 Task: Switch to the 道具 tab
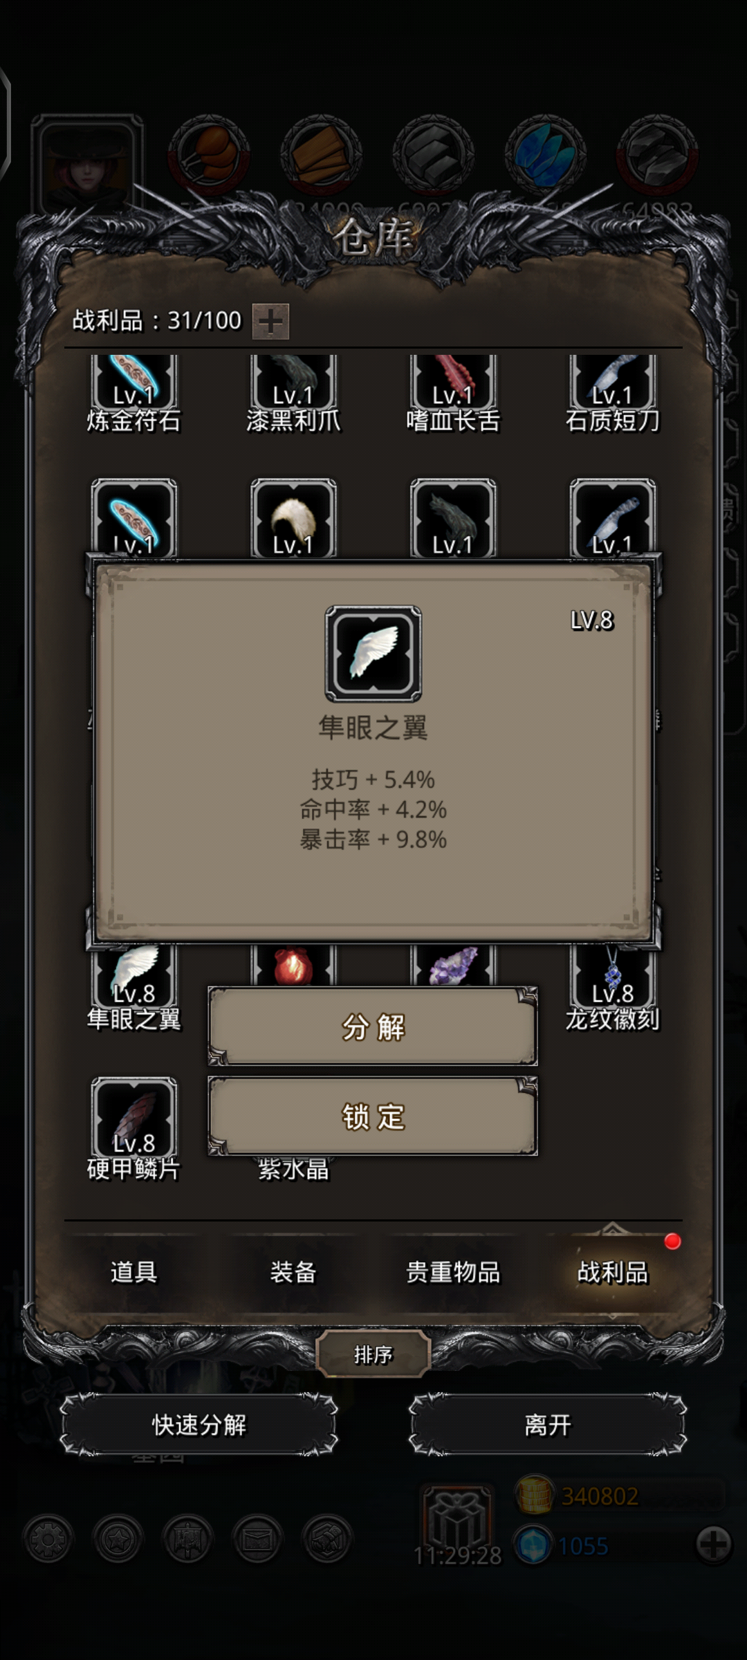click(133, 1271)
